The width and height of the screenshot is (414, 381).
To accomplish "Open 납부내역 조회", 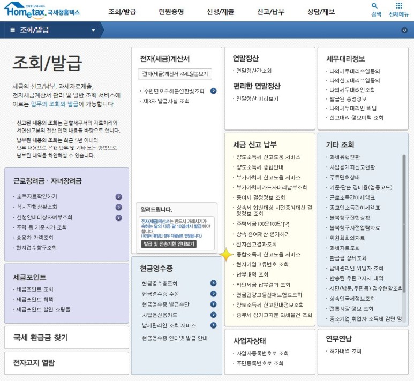I will [x=252, y=275].
